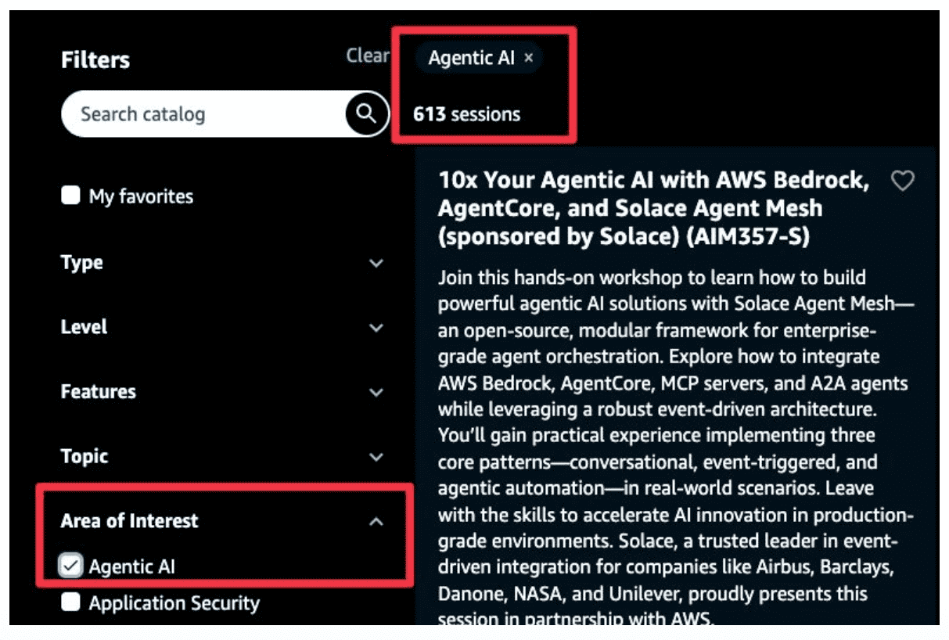
Task: Click the Features filter heading
Action: [99, 391]
